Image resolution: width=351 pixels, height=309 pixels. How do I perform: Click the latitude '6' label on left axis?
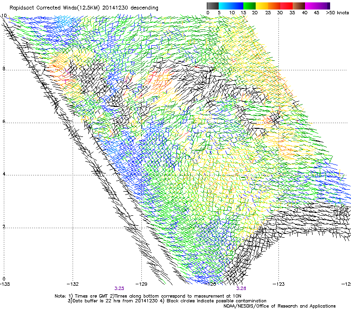[4, 121]
